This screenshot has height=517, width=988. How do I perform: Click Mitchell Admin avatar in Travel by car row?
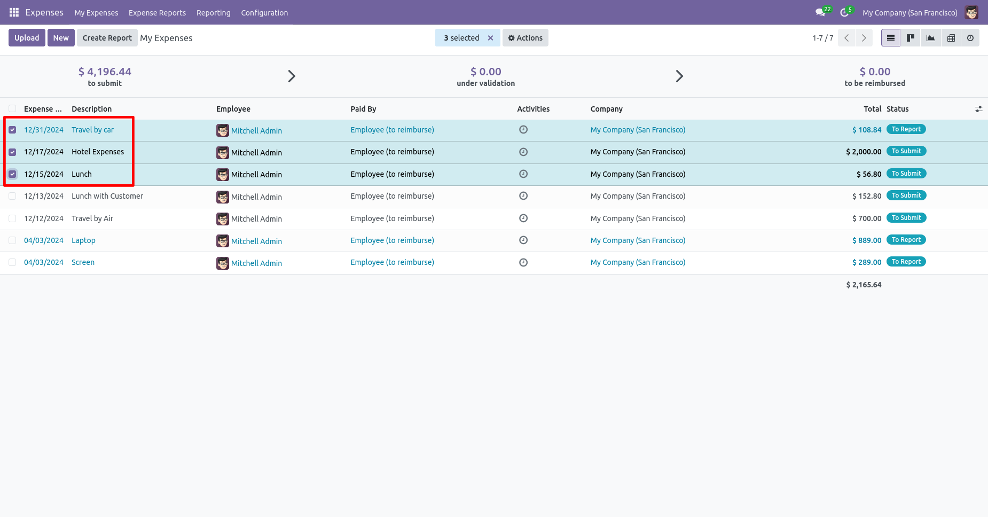click(x=223, y=130)
